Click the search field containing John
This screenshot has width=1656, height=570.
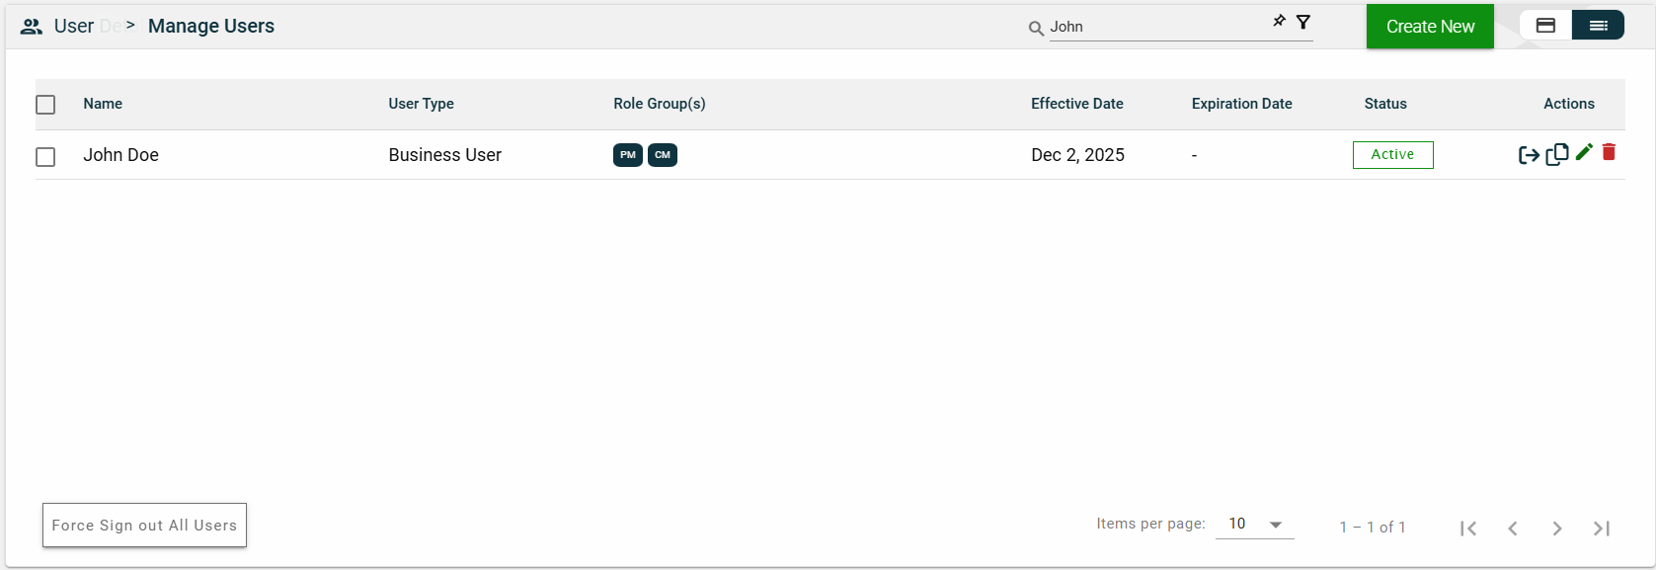pyautogui.click(x=1155, y=28)
